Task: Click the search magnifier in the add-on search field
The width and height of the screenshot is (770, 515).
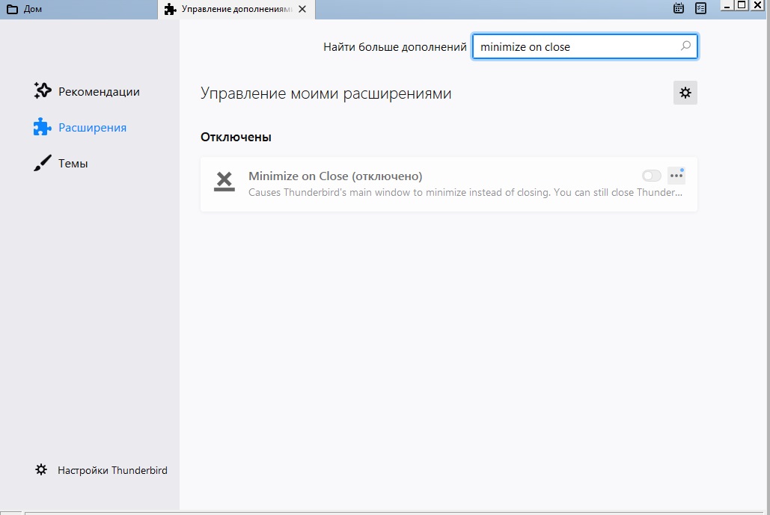Action: pos(685,46)
